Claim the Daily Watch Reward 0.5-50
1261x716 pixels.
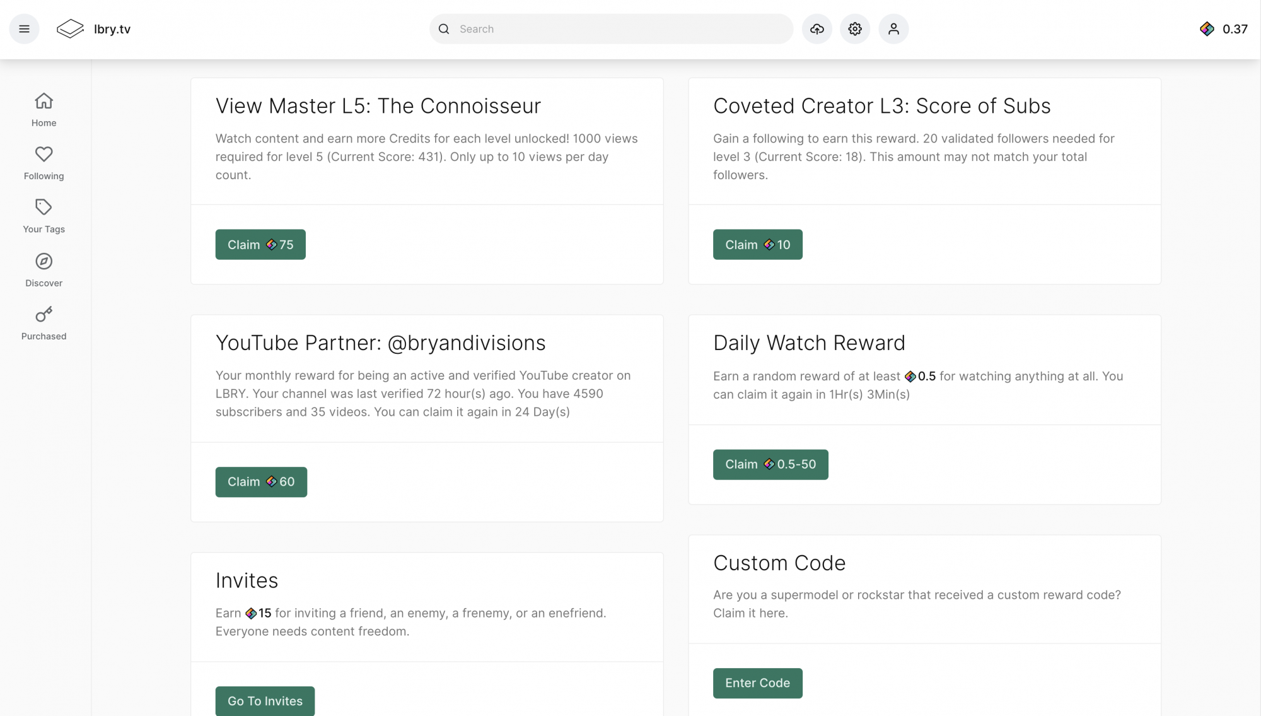(x=770, y=465)
